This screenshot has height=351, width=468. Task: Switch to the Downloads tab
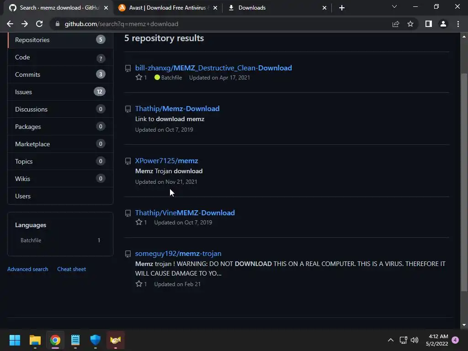(x=276, y=8)
